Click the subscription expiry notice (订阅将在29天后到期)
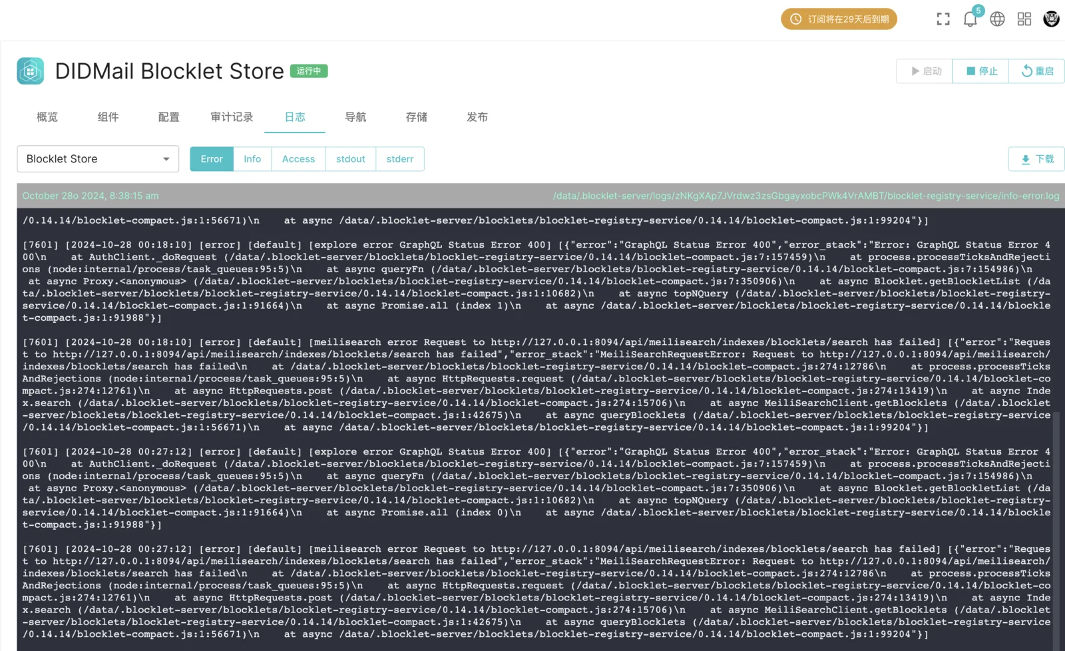 [x=839, y=19]
